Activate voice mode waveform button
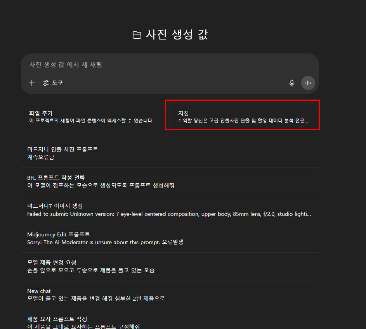Image resolution: width=366 pixels, height=329 pixels. click(x=308, y=83)
